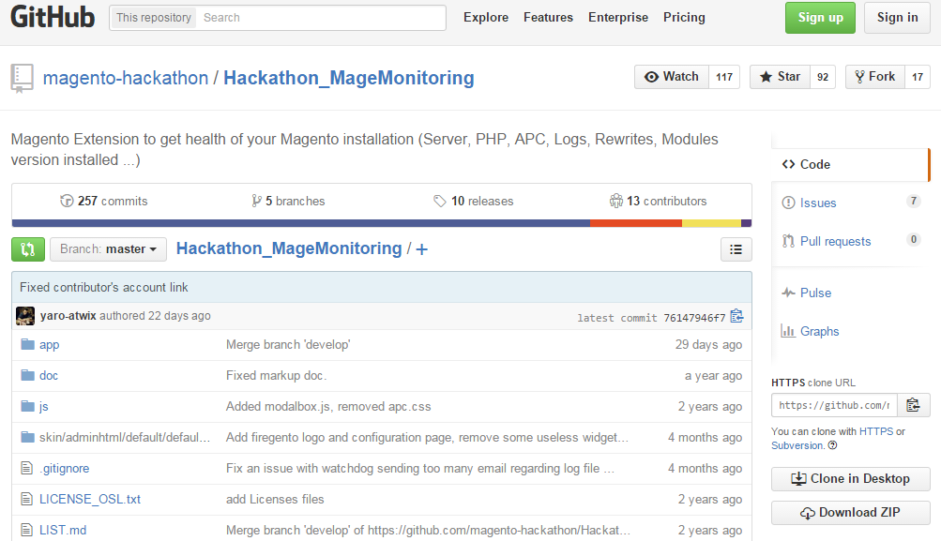This screenshot has width=941, height=541.
Task: Open Features in the top navigation
Action: pos(549,18)
